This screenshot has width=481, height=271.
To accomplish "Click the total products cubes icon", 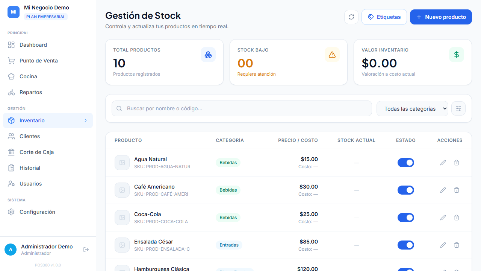I will 208,55.
